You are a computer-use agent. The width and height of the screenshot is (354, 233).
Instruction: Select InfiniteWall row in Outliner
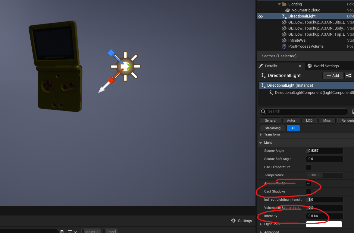point(305,40)
